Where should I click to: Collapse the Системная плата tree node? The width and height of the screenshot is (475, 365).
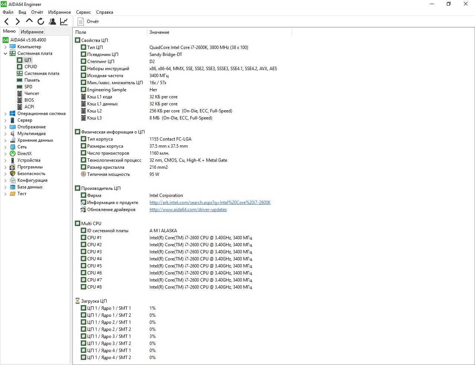(5, 53)
